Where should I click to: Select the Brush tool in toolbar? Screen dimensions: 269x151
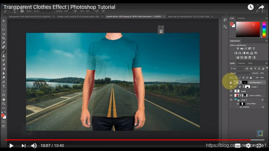[x=4, y=51]
